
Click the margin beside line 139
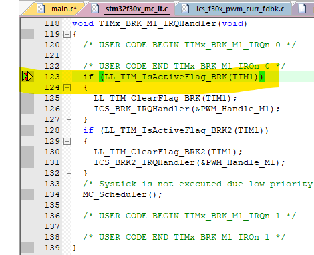[x=27, y=248]
